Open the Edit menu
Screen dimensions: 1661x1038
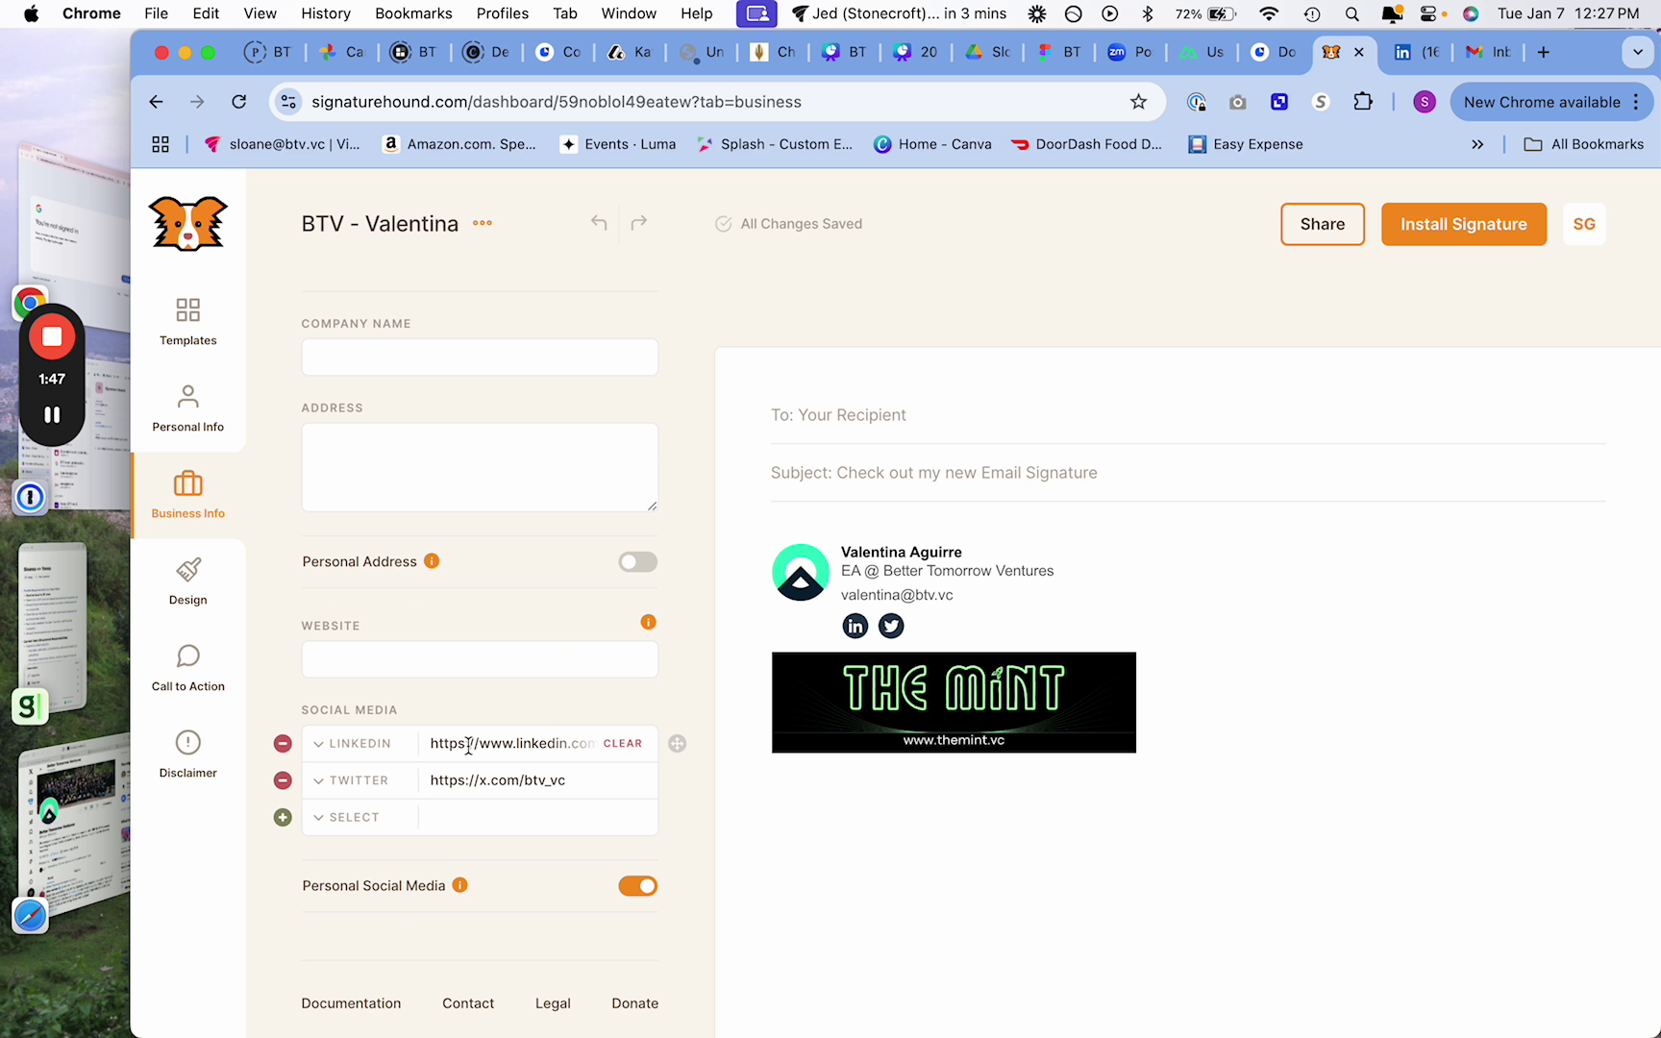pos(206,13)
